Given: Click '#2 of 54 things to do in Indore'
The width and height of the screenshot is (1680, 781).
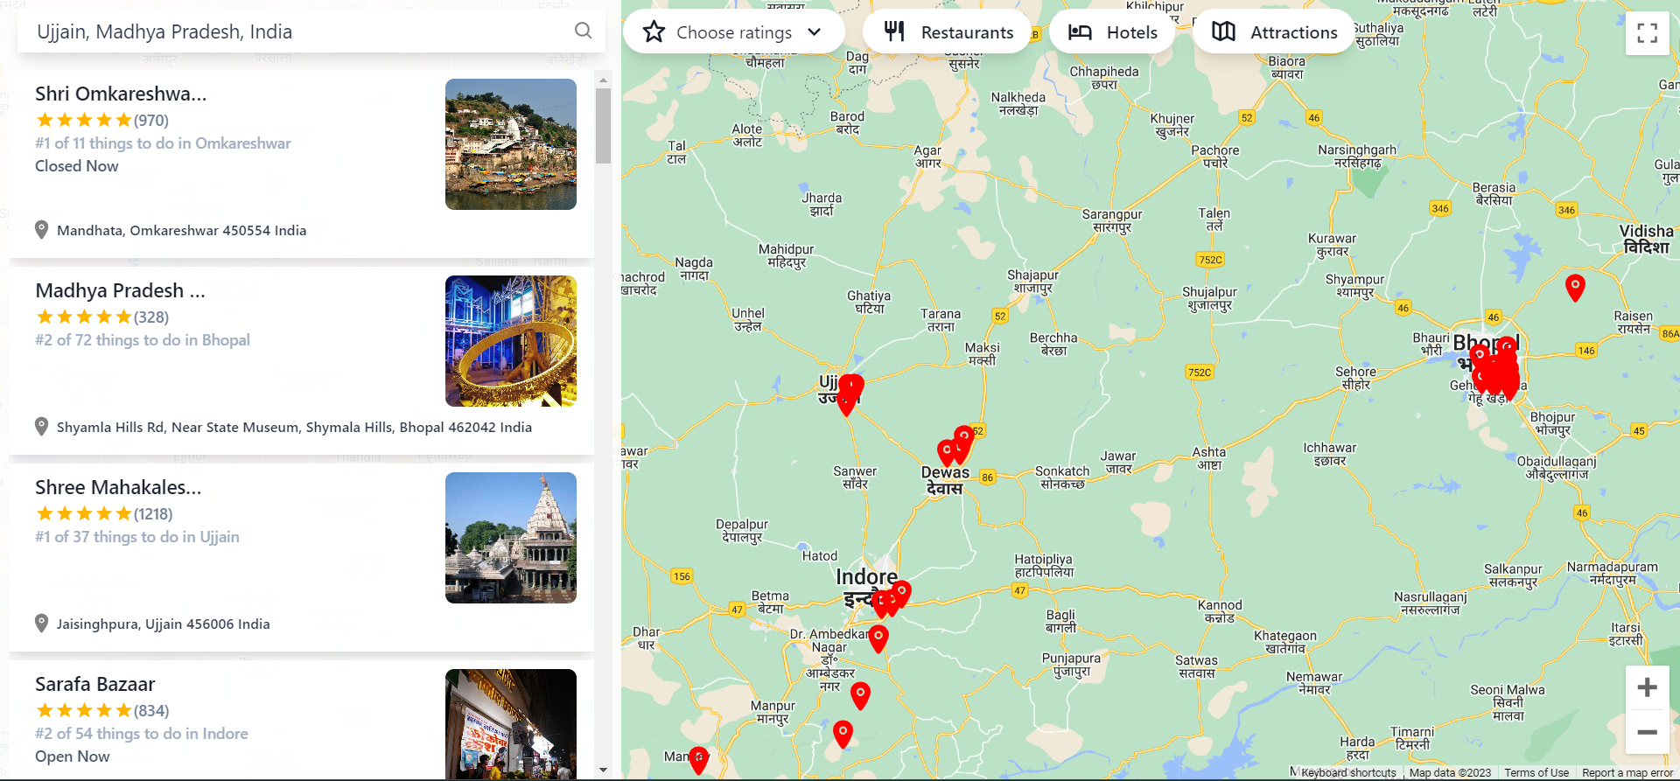Looking at the screenshot, I should (142, 734).
